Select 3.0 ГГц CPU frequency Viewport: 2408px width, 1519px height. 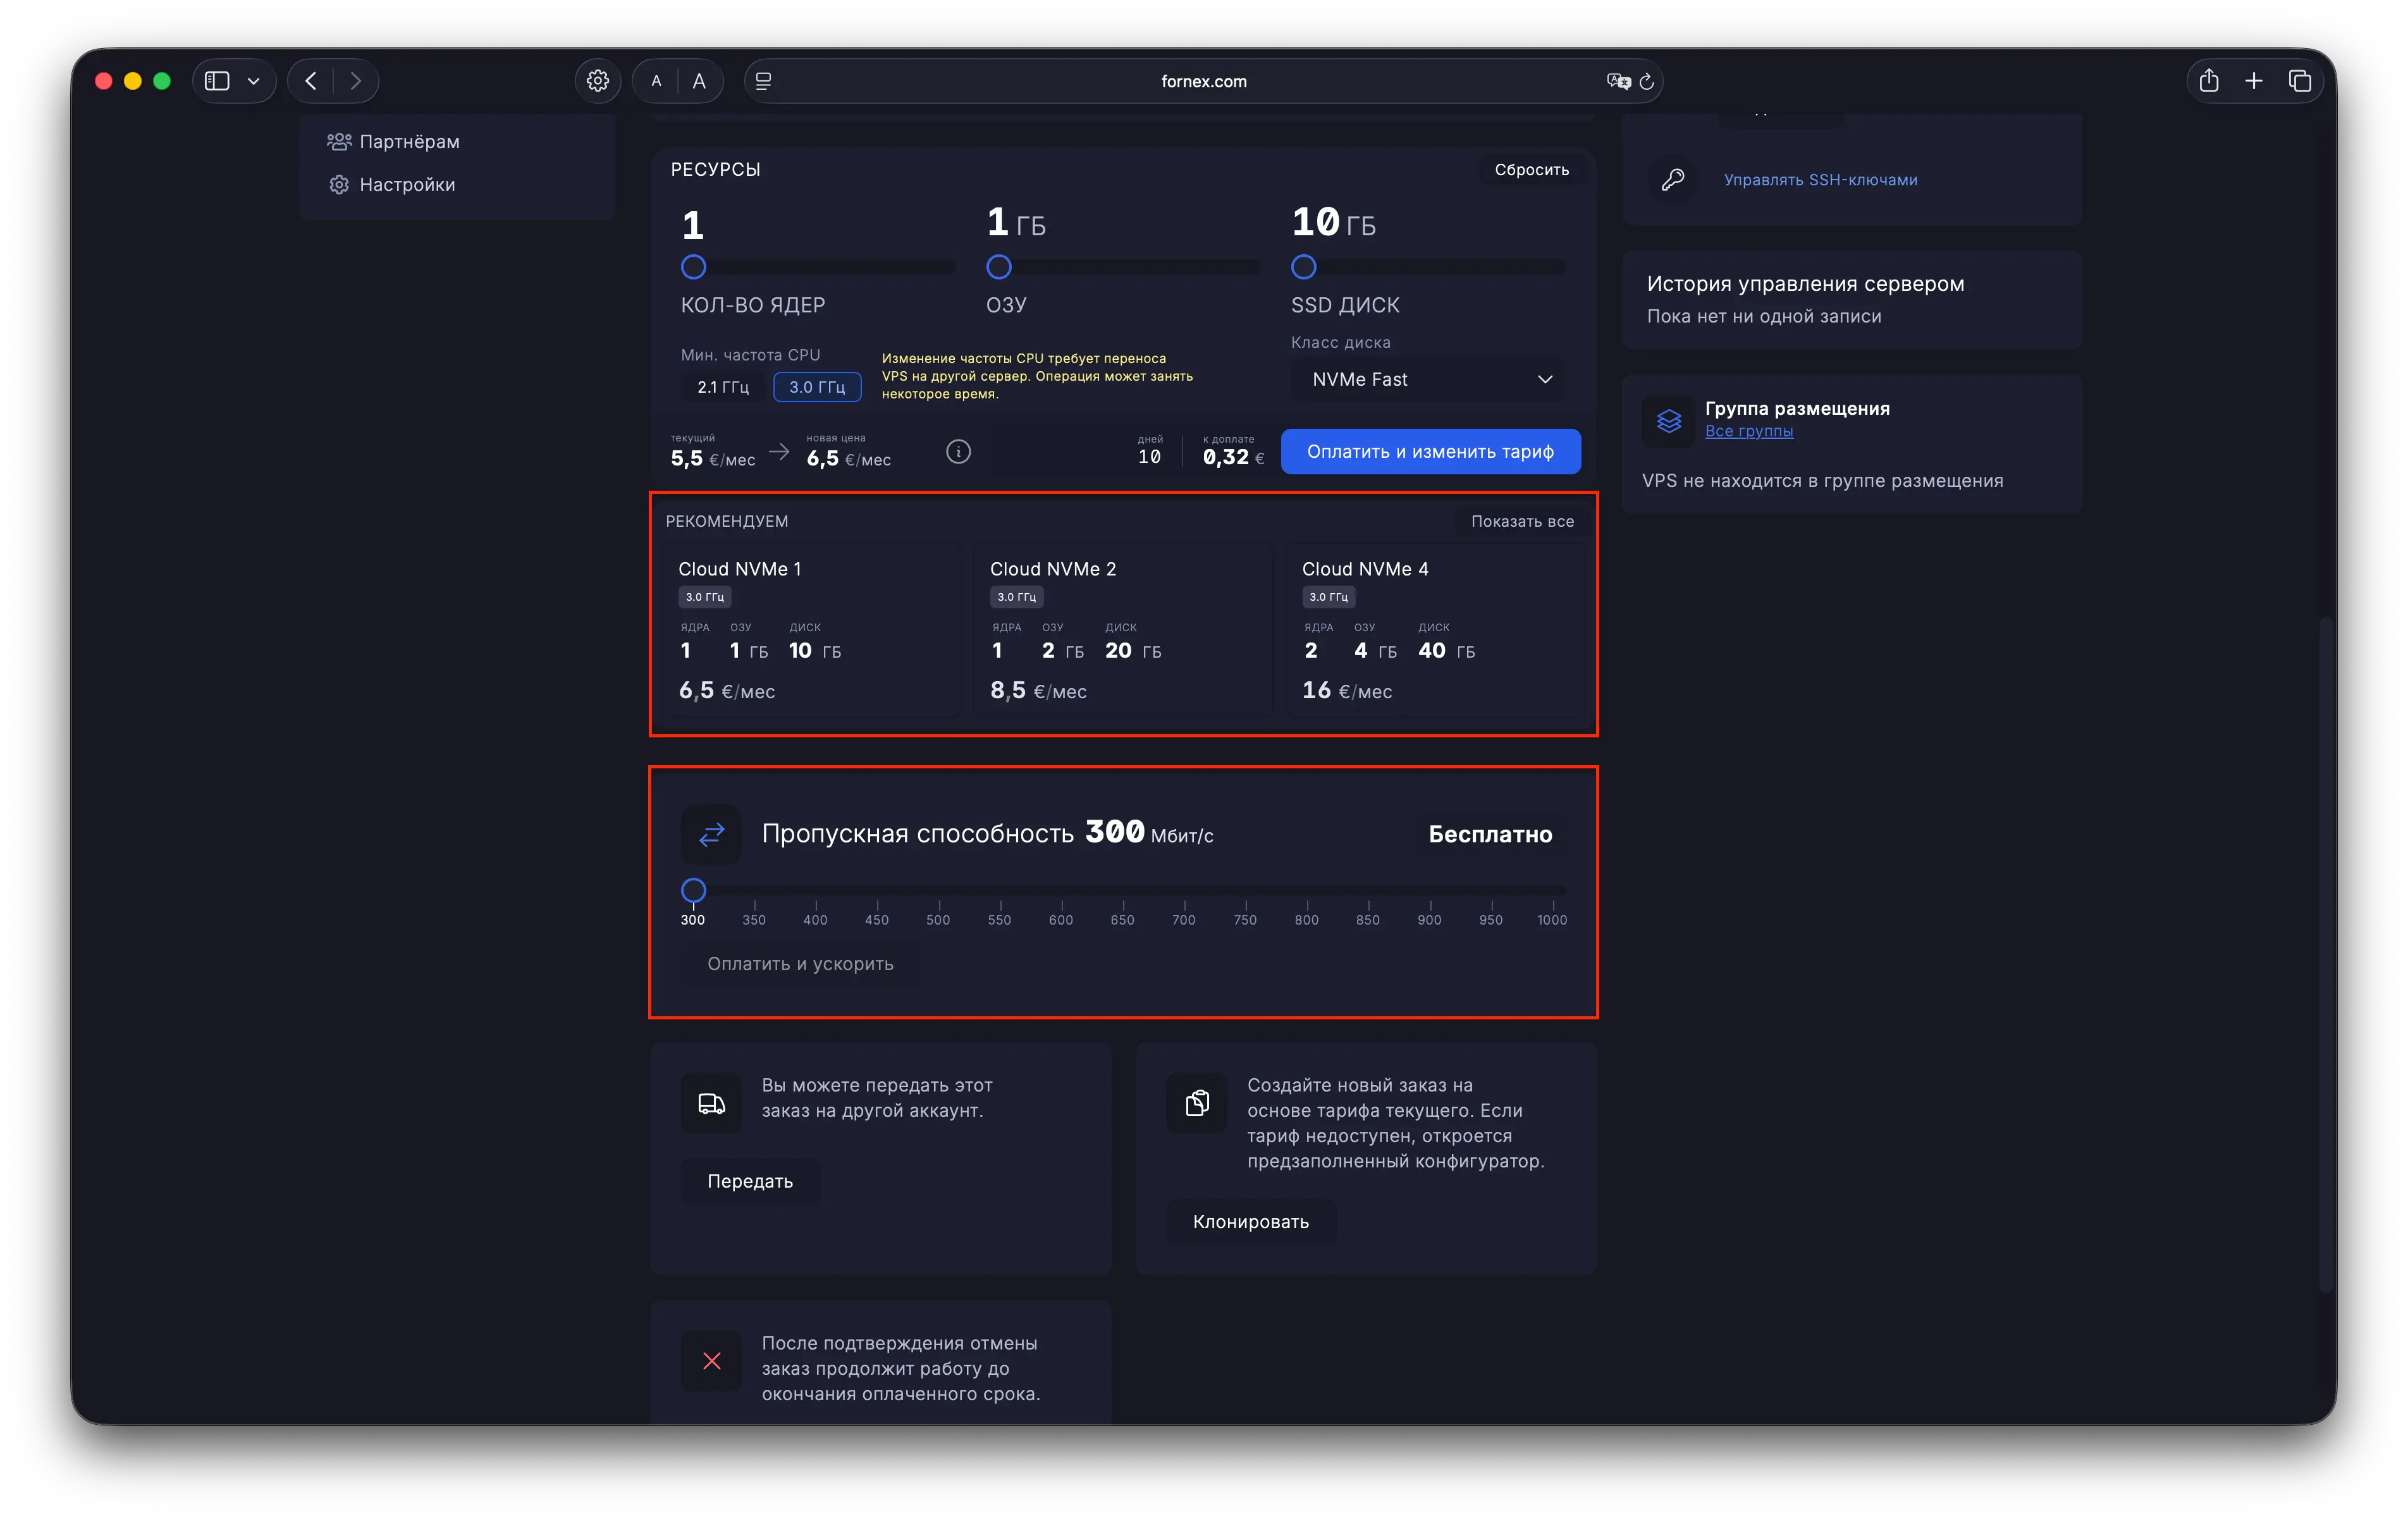click(817, 387)
